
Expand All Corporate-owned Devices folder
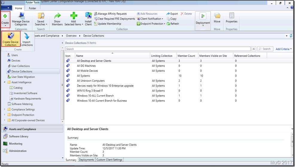(x=4, y=120)
